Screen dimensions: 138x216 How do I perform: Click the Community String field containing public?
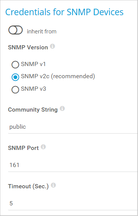click(x=73, y=127)
